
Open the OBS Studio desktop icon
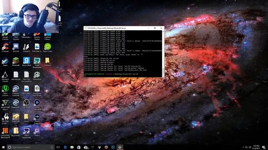26,104
